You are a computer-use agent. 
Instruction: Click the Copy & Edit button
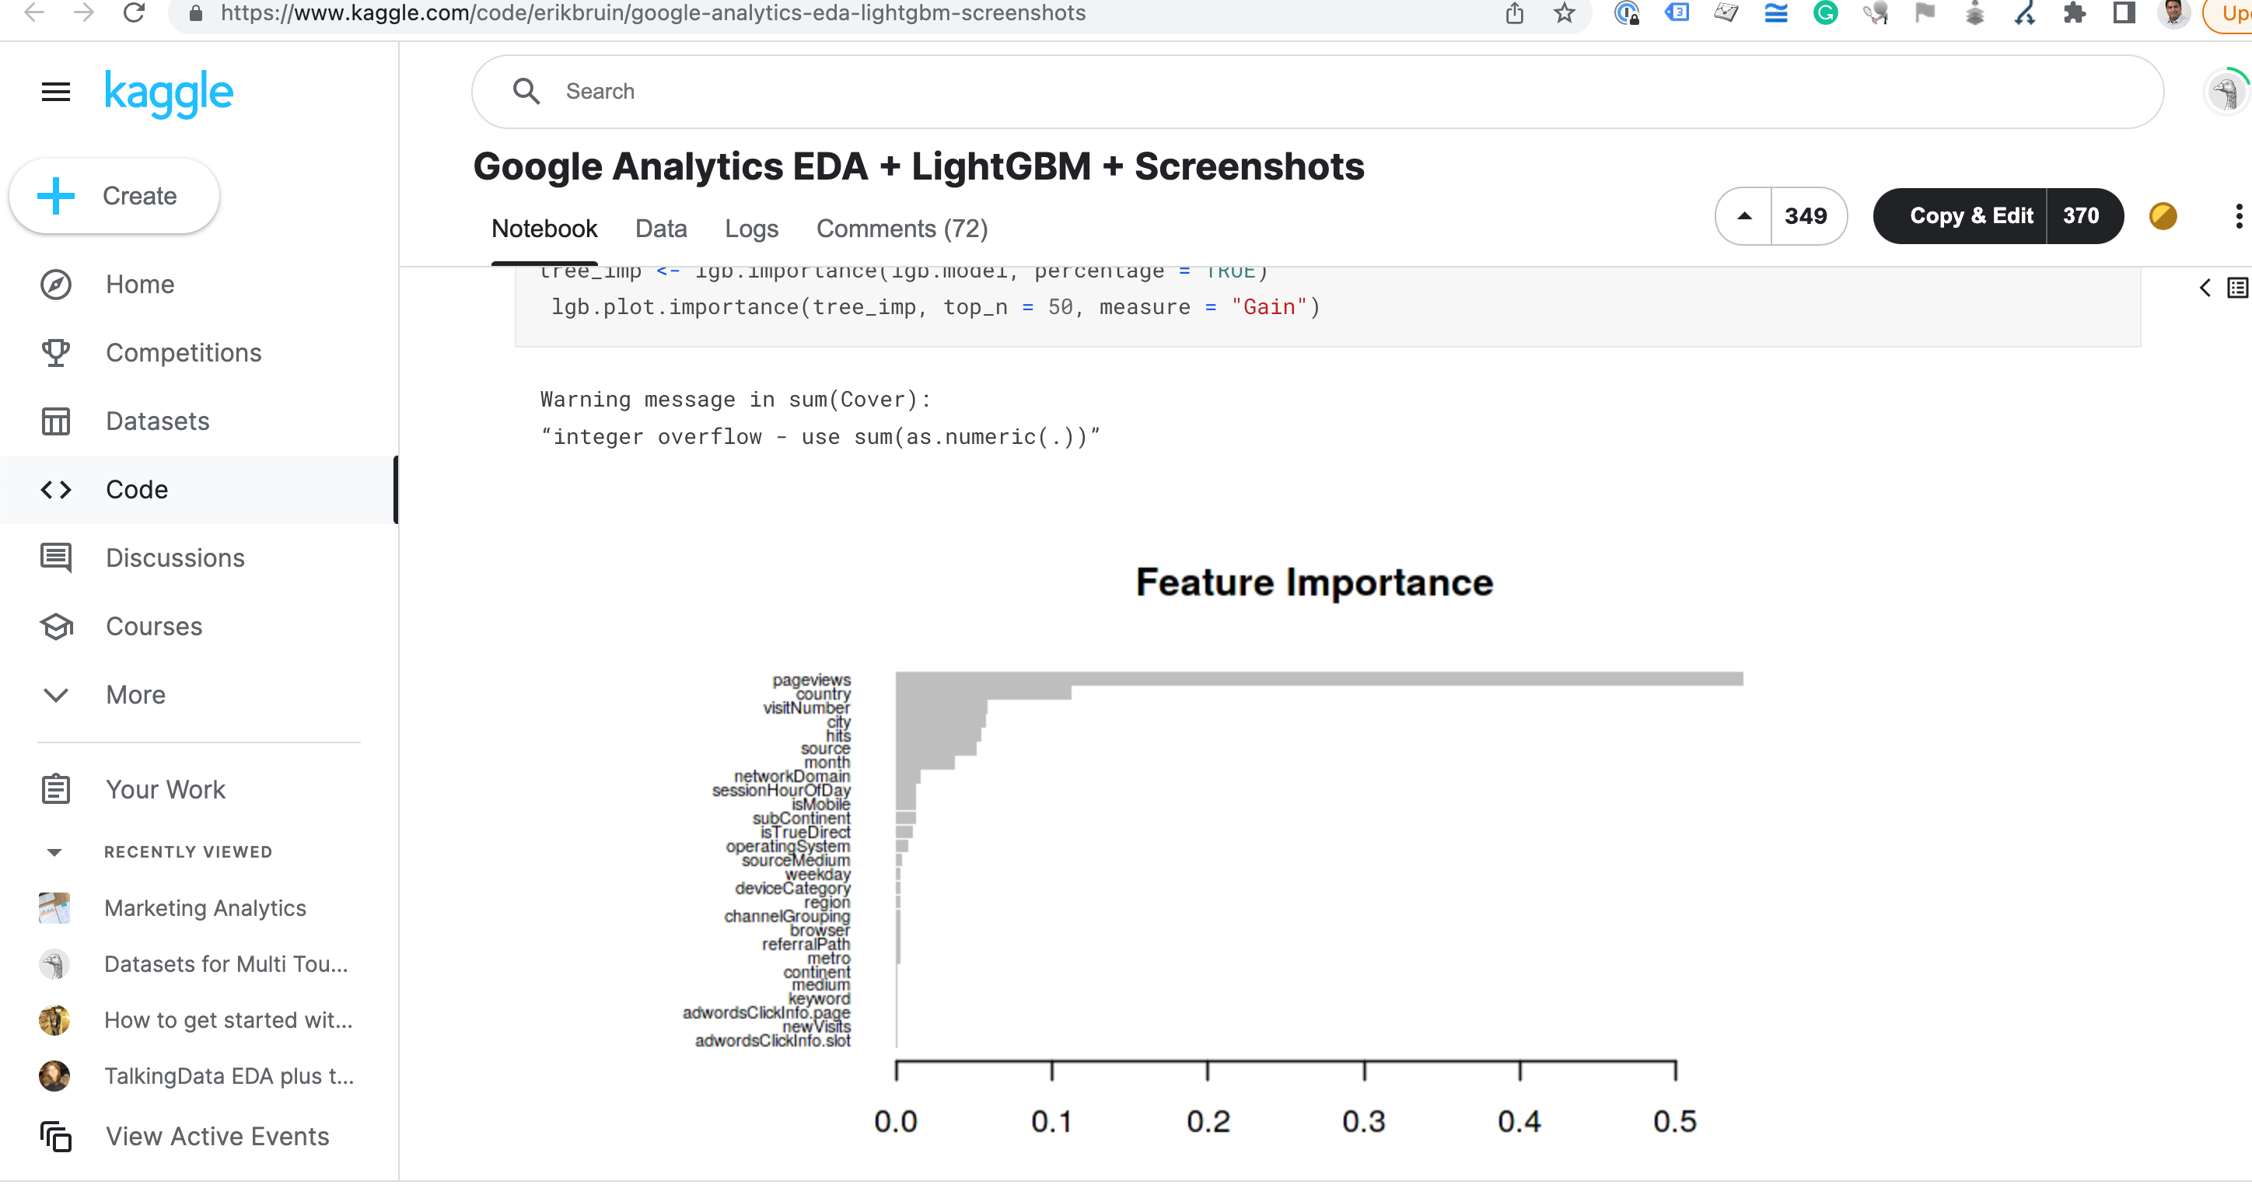(1970, 216)
